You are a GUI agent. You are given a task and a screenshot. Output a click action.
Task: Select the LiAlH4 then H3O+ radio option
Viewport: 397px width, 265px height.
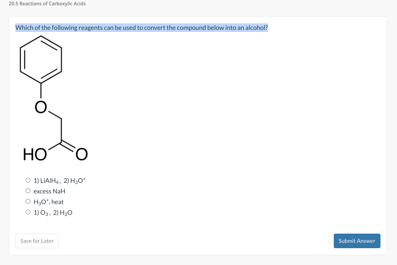(x=28, y=180)
